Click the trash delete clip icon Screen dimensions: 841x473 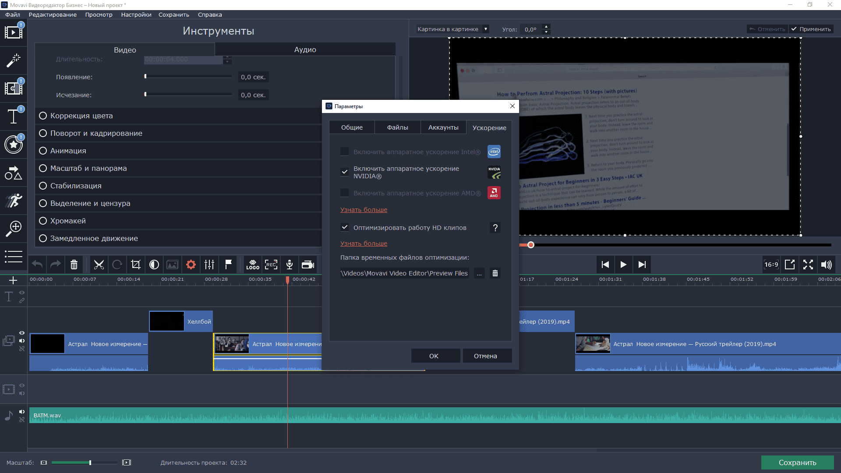click(74, 265)
